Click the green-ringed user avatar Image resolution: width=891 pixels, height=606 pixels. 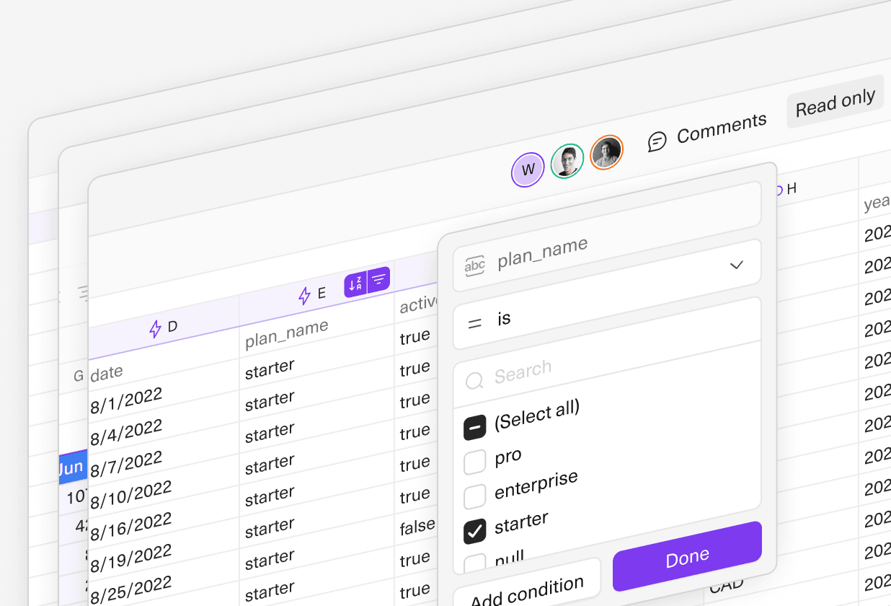[x=567, y=161]
